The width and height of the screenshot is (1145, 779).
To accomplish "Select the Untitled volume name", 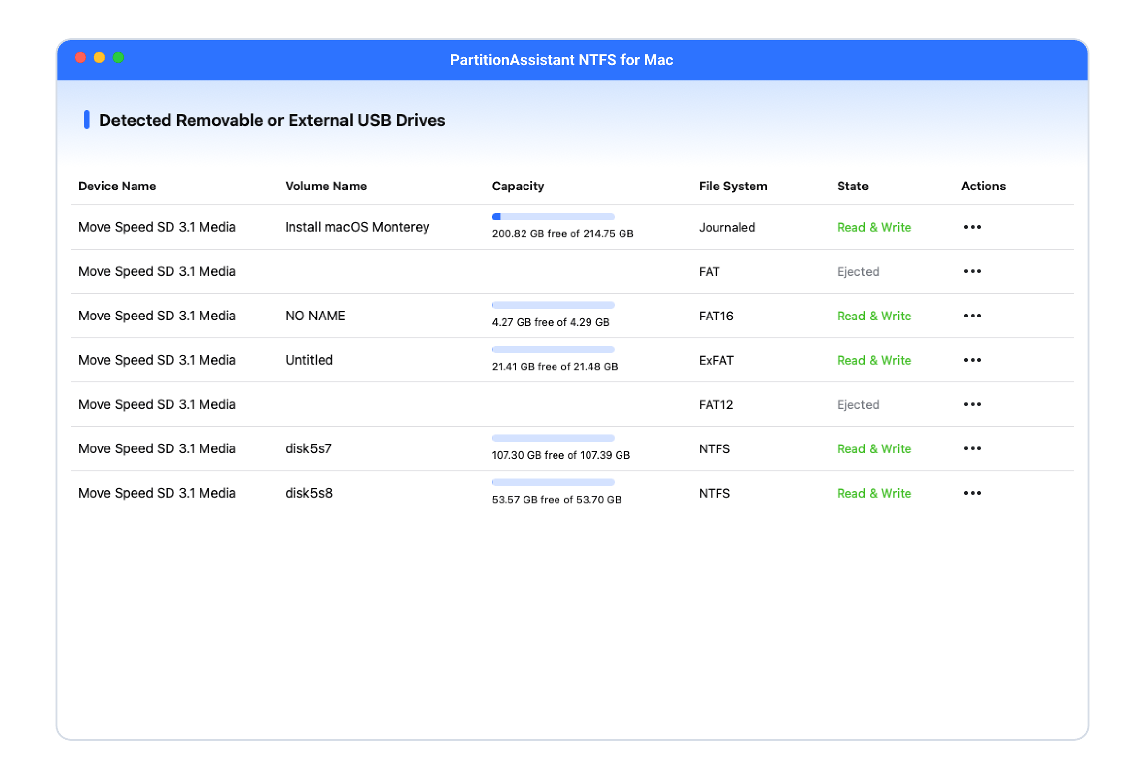I will pyautogui.click(x=308, y=360).
